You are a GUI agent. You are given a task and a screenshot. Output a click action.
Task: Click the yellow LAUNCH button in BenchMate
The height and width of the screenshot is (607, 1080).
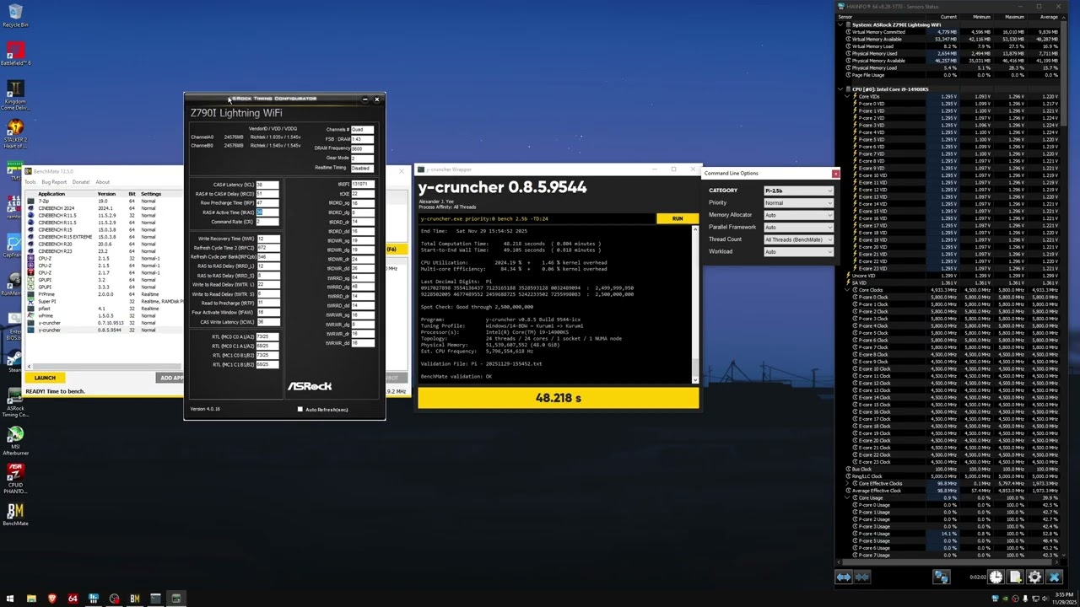tap(45, 378)
